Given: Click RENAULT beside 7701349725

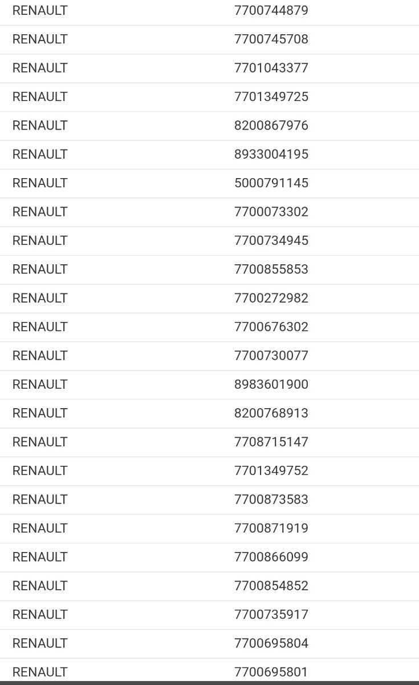Looking at the screenshot, I should [40, 96].
